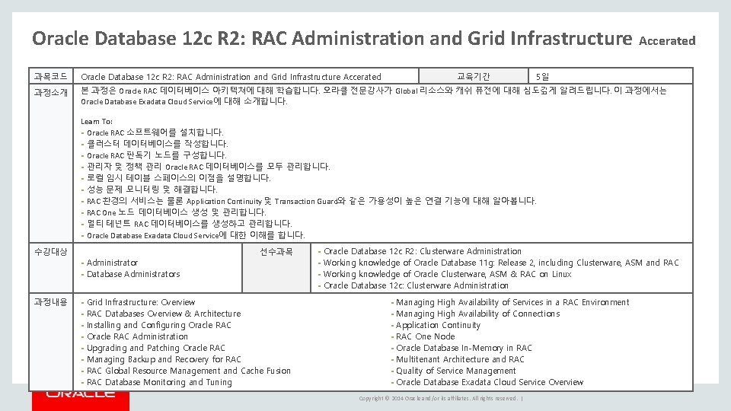The height and width of the screenshot is (411, 731).
Task: Click 'Installing and Configuring Oracle RAC' topic
Action: [x=159, y=325]
